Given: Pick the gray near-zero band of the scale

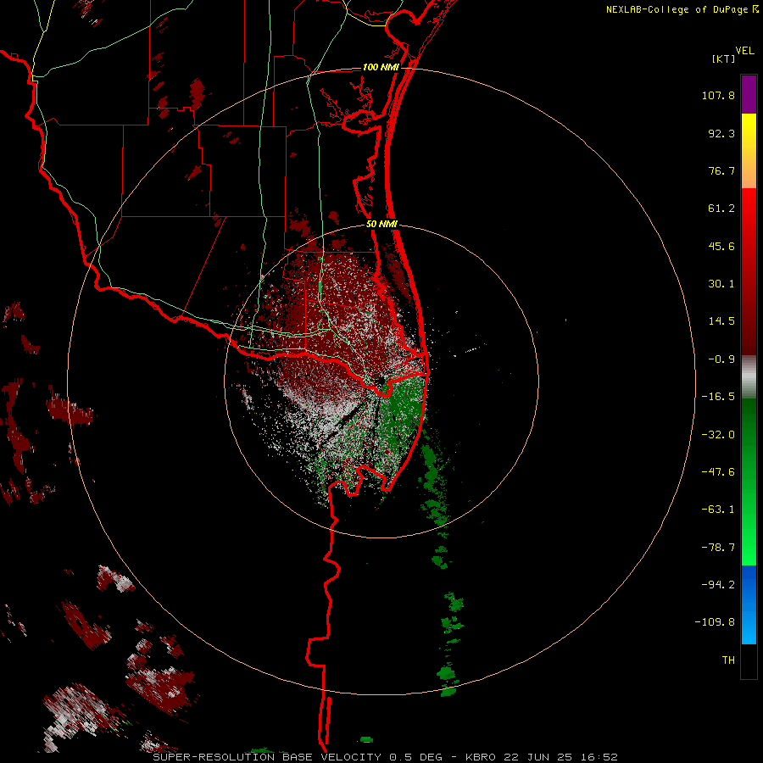Looking at the screenshot, I should 749,377.
